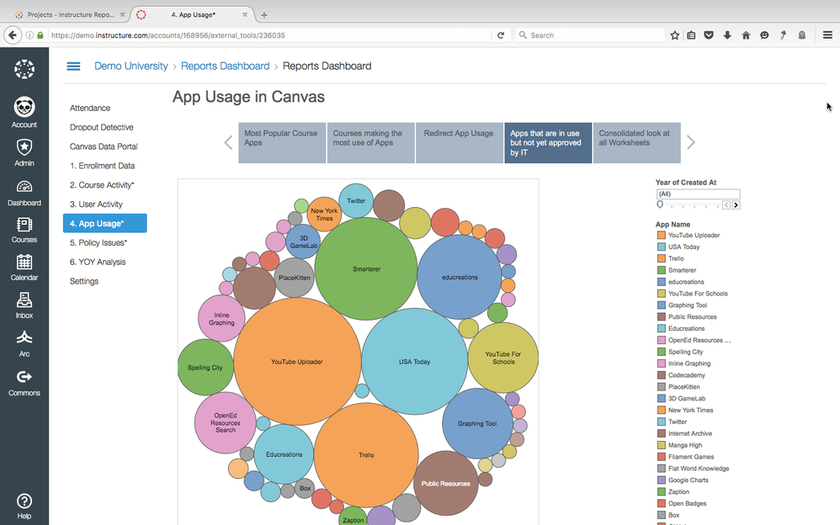Show previous worksheet tabs with left chevron
The height and width of the screenshot is (525, 840).
[x=228, y=142]
